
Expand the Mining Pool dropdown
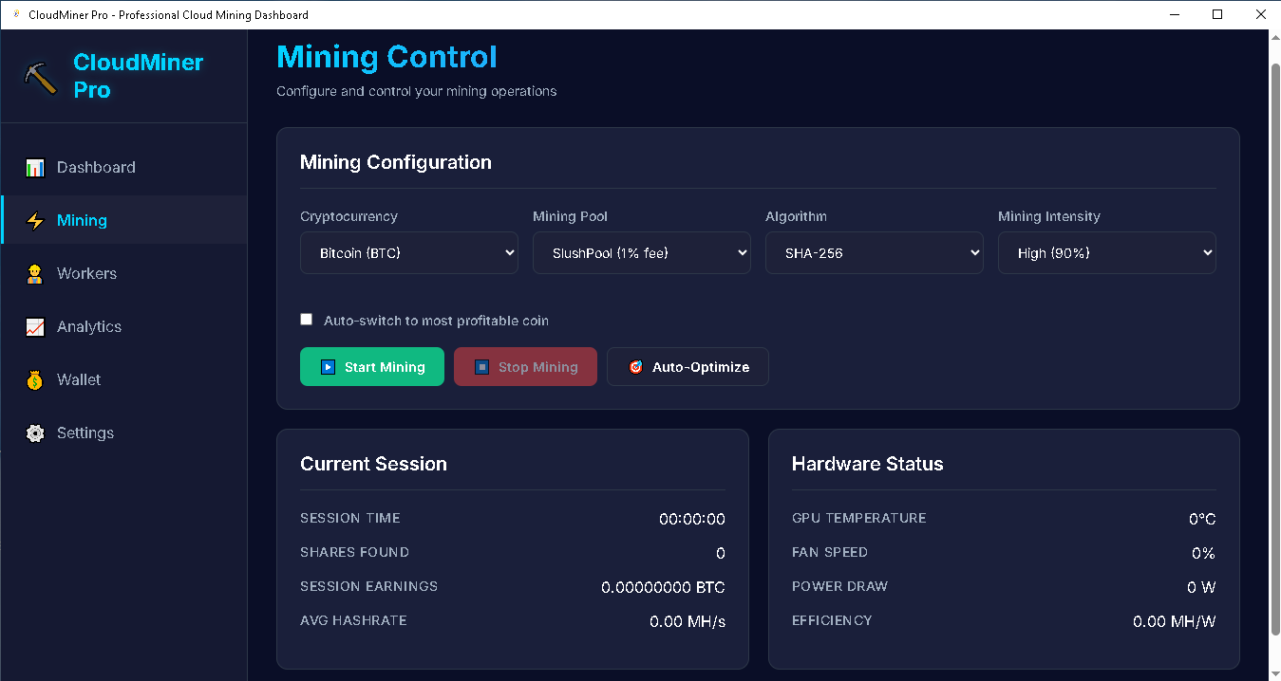(641, 253)
